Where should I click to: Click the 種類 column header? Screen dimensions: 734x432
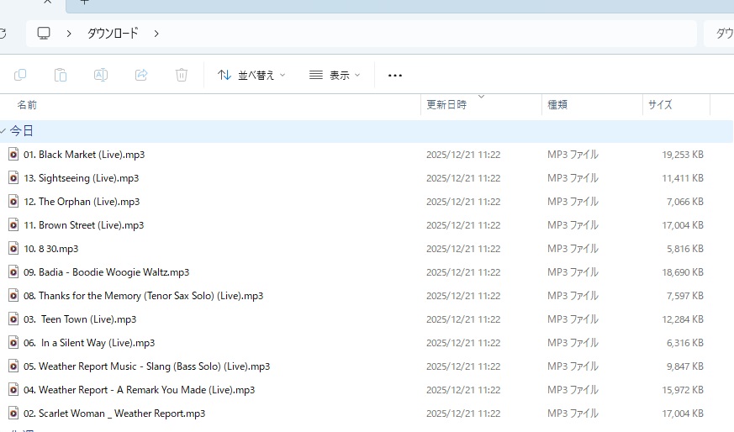pyautogui.click(x=557, y=105)
